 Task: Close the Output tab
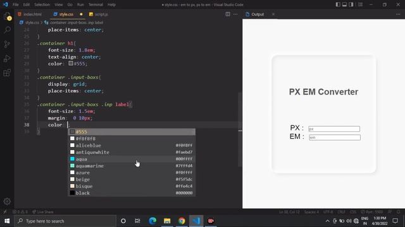tap(273, 14)
